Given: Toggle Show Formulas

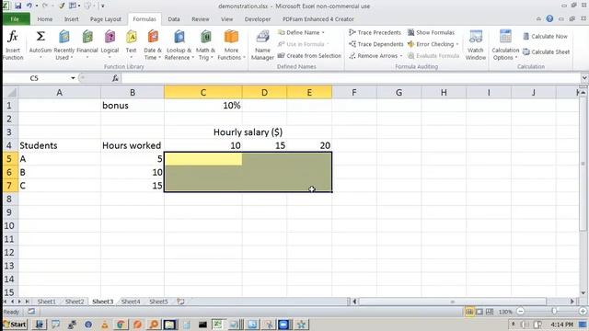Looking at the screenshot, I should pos(432,33).
